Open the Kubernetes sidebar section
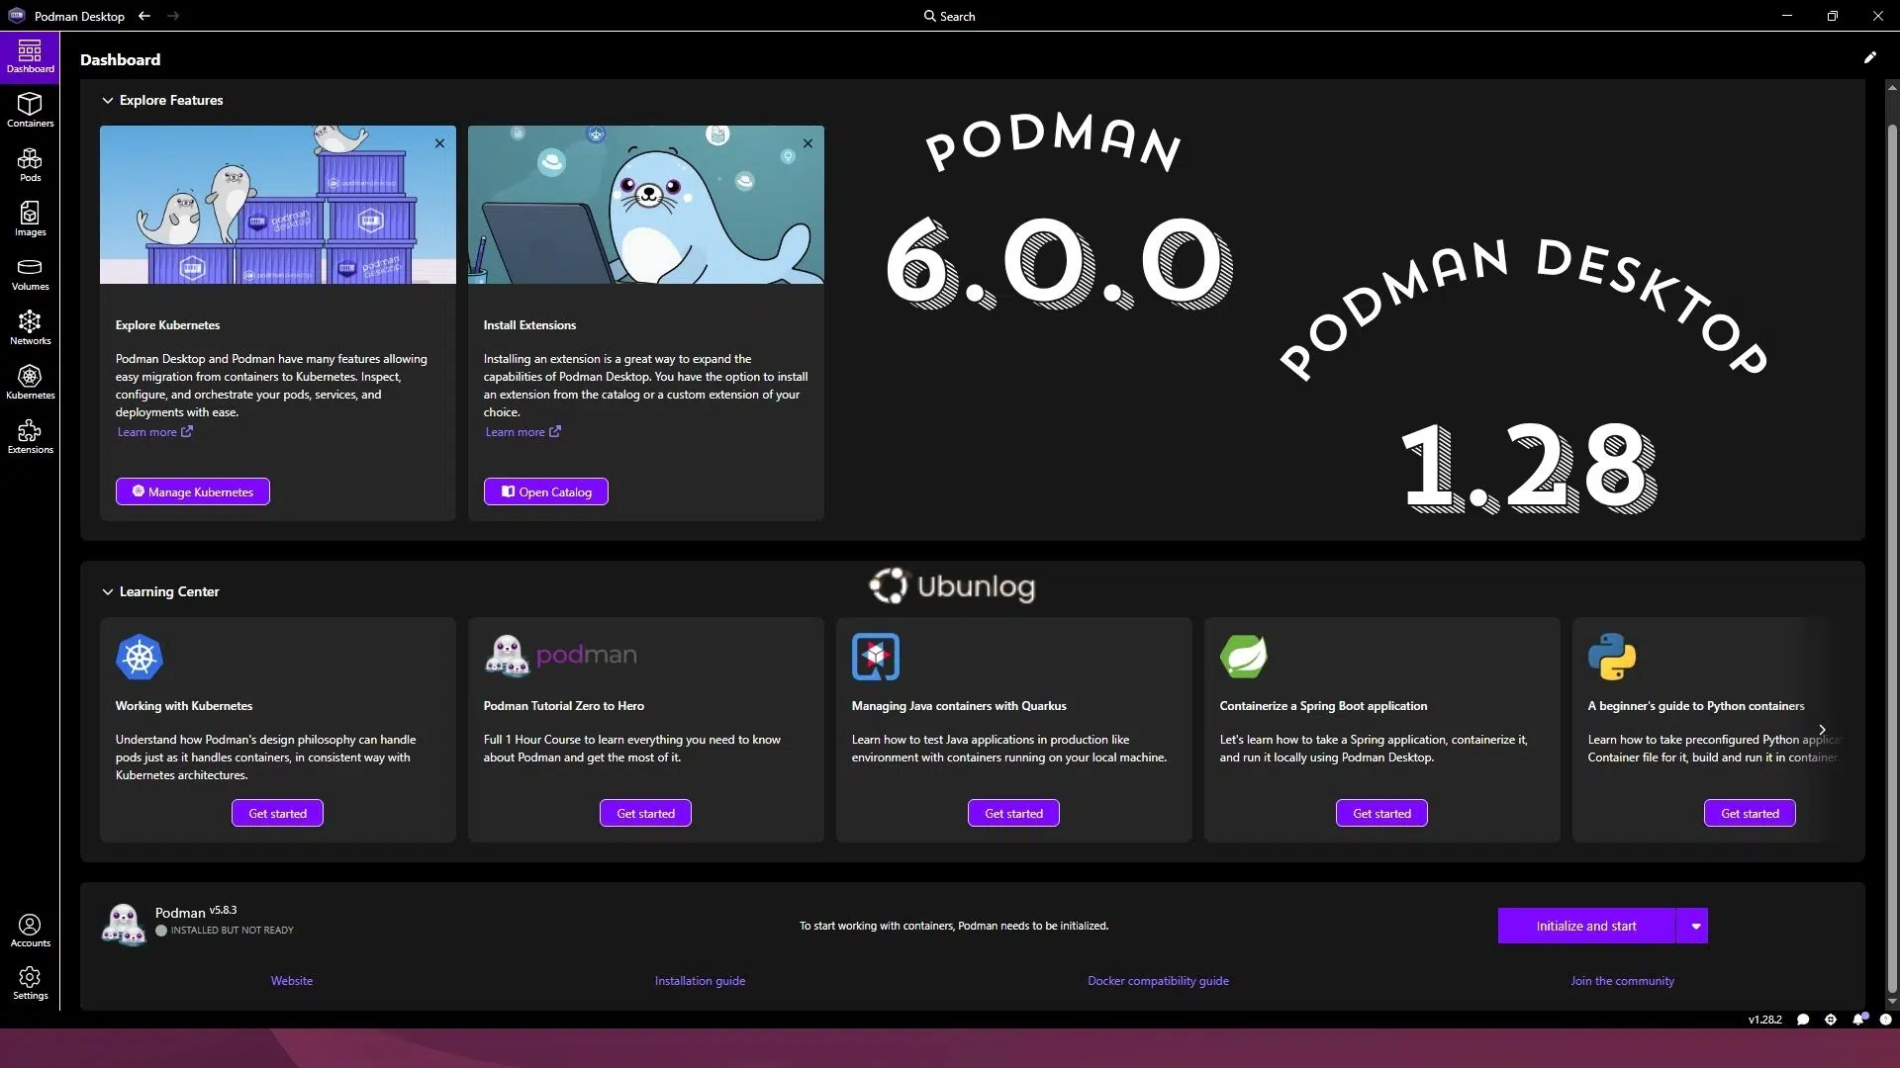Image resolution: width=1900 pixels, height=1068 pixels. (30, 383)
